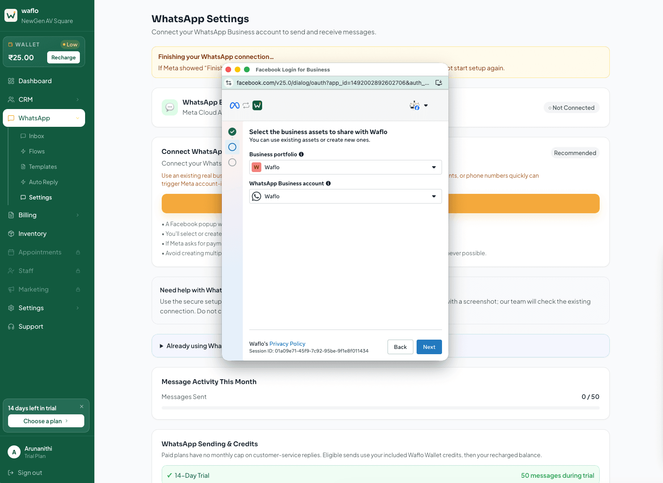Click the Business portfolio info icon
663x483 pixels.
click(x=301, y=154)
